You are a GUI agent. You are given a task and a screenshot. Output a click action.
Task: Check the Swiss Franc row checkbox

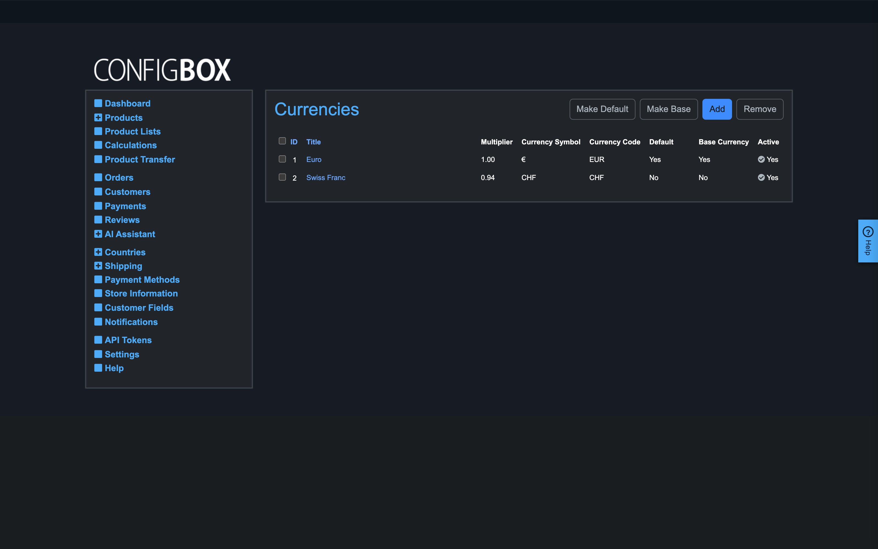(x=282, y=177)
